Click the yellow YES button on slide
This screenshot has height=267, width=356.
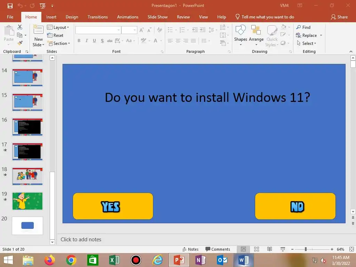(x=113, y=206)
